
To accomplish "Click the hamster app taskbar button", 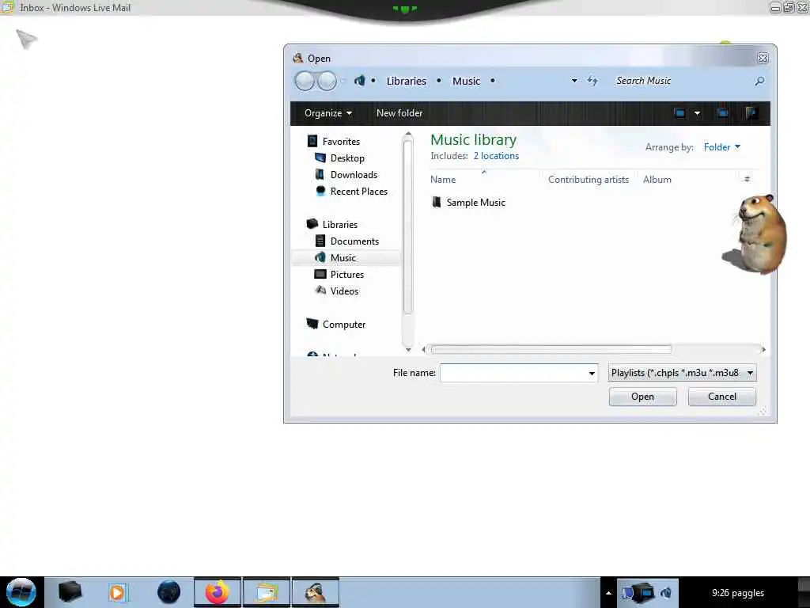I will point(316,592).
